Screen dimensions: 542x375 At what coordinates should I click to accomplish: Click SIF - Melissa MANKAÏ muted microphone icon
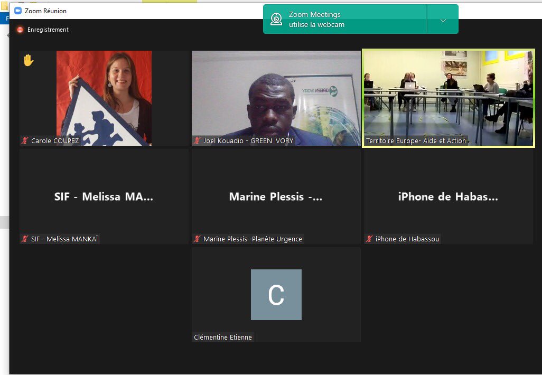[x=25, y=239]
